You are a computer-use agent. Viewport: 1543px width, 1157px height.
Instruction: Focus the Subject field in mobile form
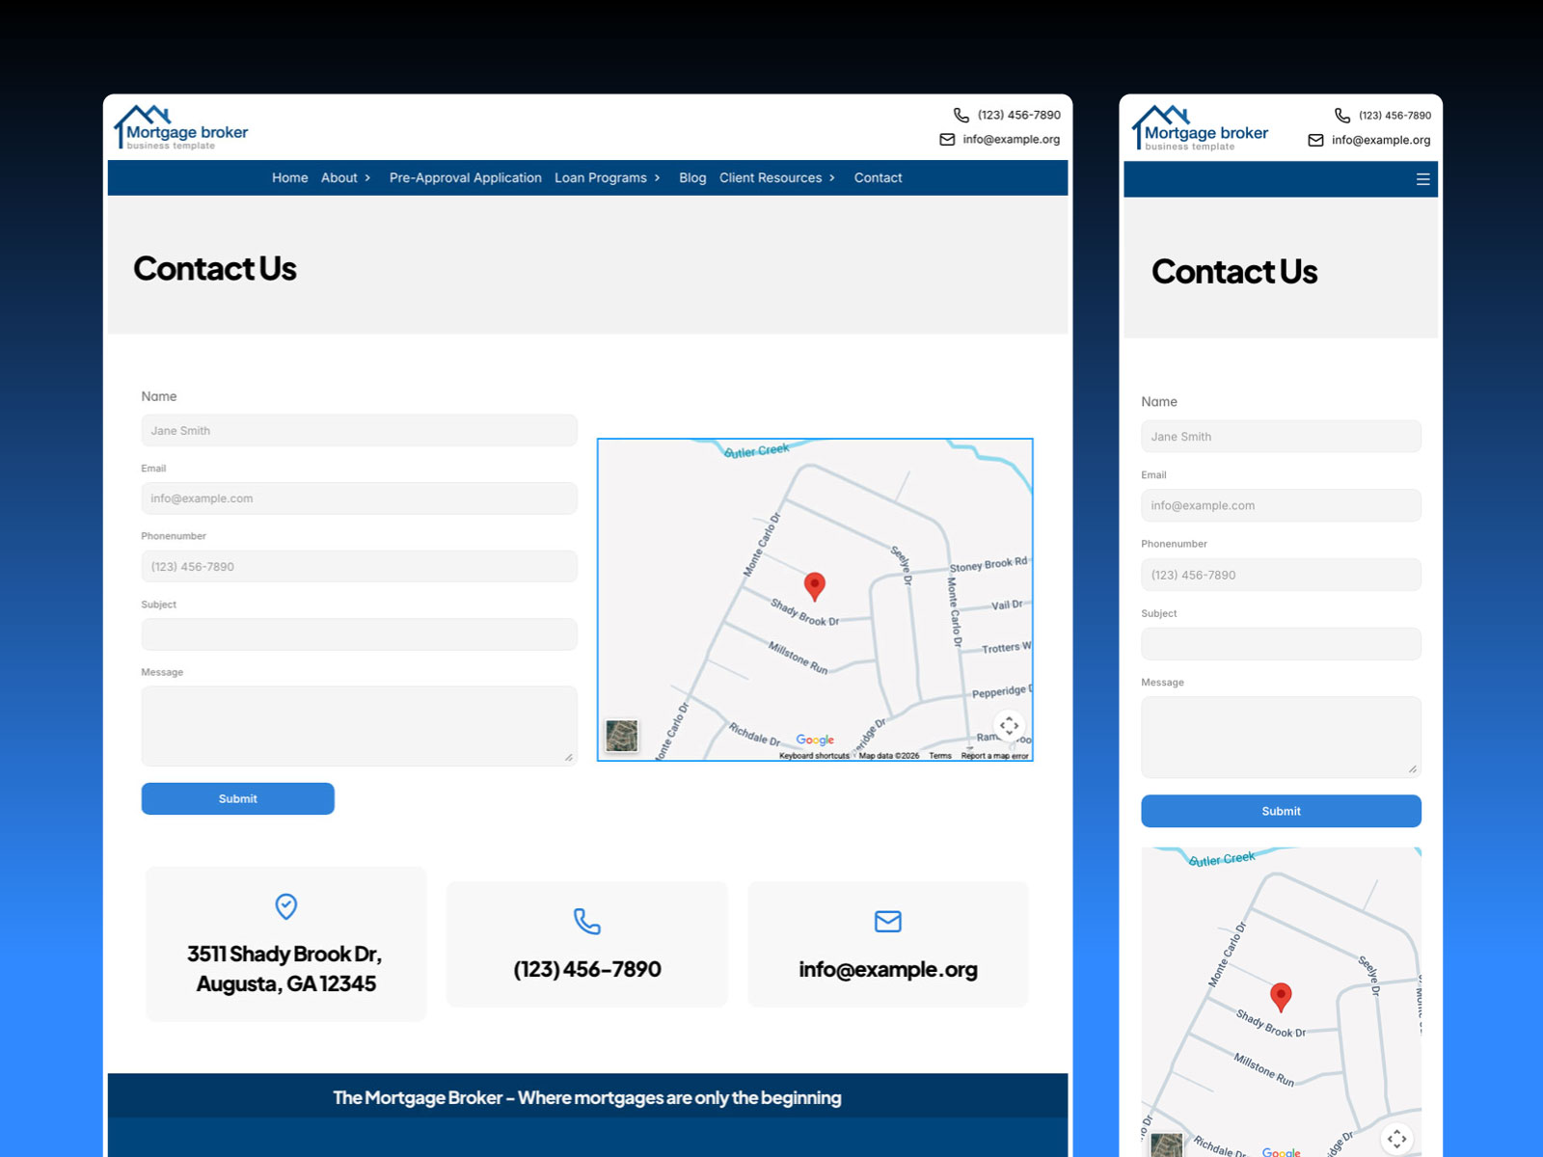tap(1281, 644)
